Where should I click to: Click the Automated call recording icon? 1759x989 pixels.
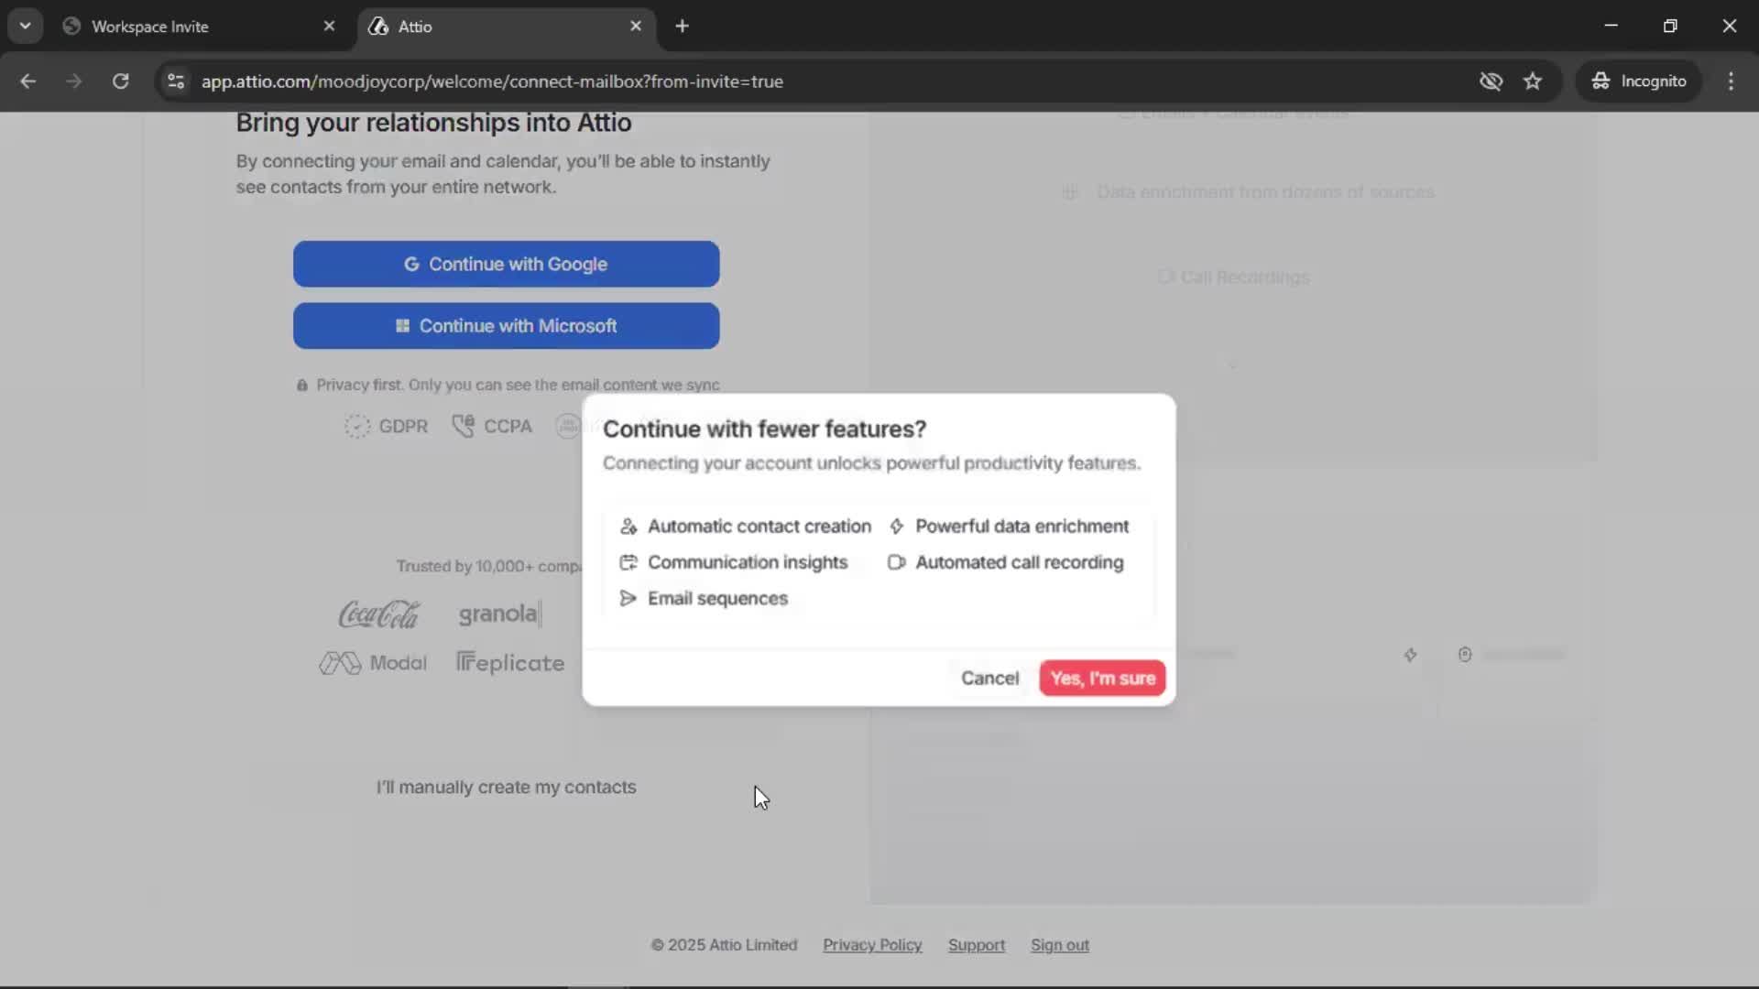pos(898,562)
